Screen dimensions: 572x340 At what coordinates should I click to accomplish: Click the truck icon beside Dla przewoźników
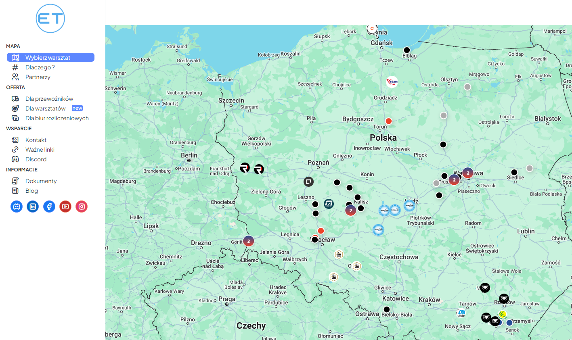[x=15, y=99]
